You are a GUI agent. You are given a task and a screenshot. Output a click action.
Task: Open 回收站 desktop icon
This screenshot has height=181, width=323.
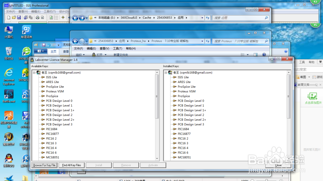[9, 53]
